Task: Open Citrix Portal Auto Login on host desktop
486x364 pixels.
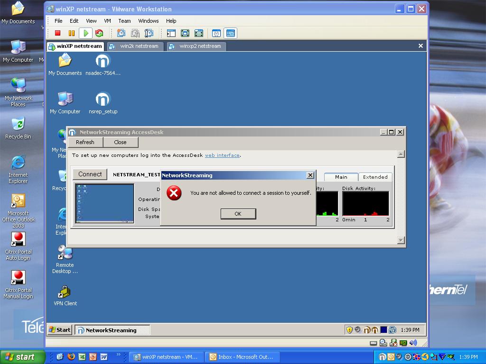Action: pos(18,246)
